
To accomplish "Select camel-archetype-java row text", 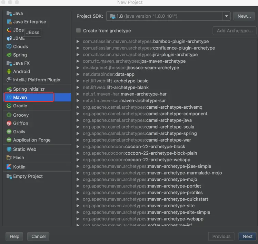I will (x=137, y=120).
